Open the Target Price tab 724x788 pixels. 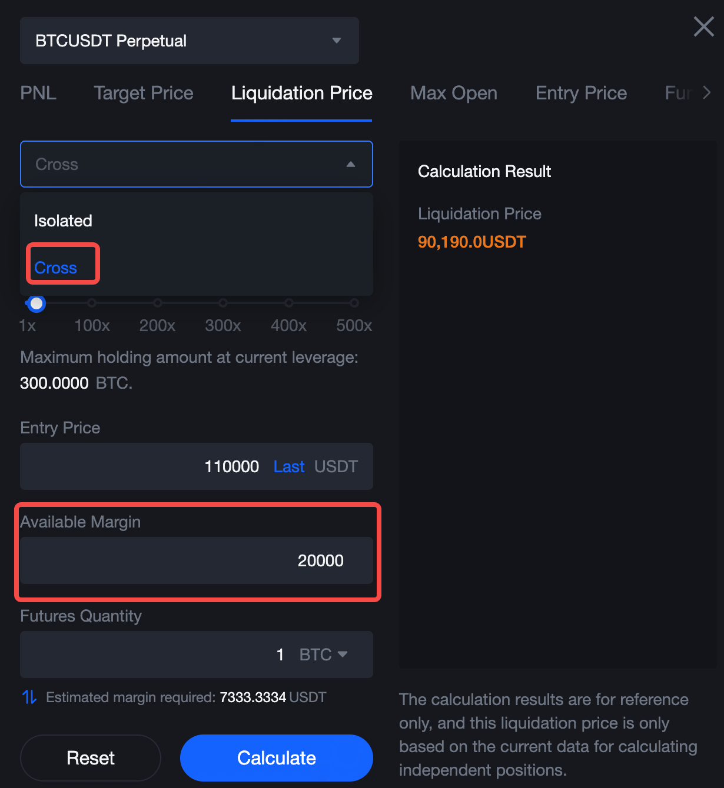[x=144, y=93]
